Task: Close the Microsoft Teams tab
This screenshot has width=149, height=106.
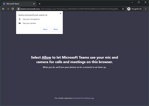Action: coord(34,4)
